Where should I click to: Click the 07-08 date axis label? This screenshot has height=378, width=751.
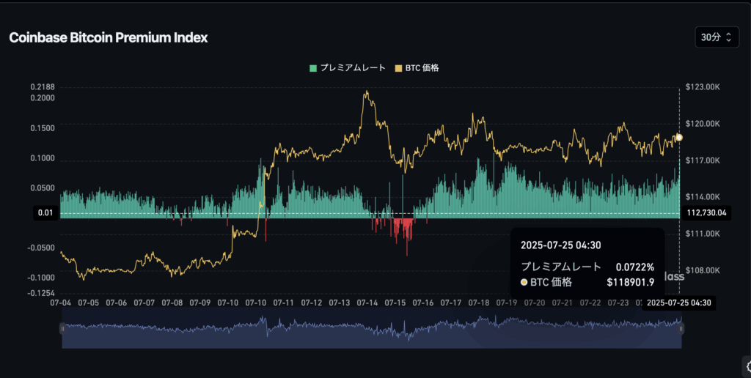point(172,303)
